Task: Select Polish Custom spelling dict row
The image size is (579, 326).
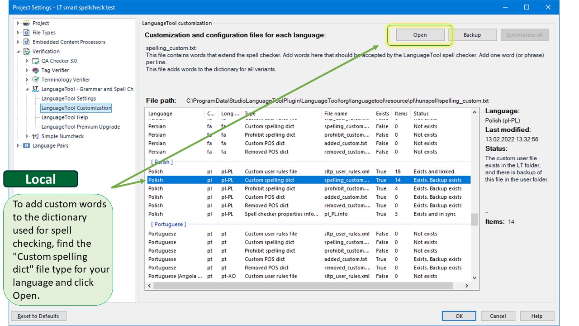Action: [x=308, y=180]
